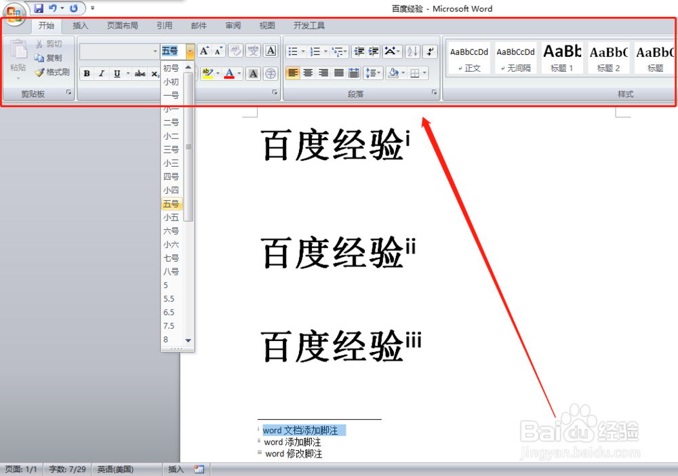Apply distributed alignment
678x476 pixels.
click(354, 73)
